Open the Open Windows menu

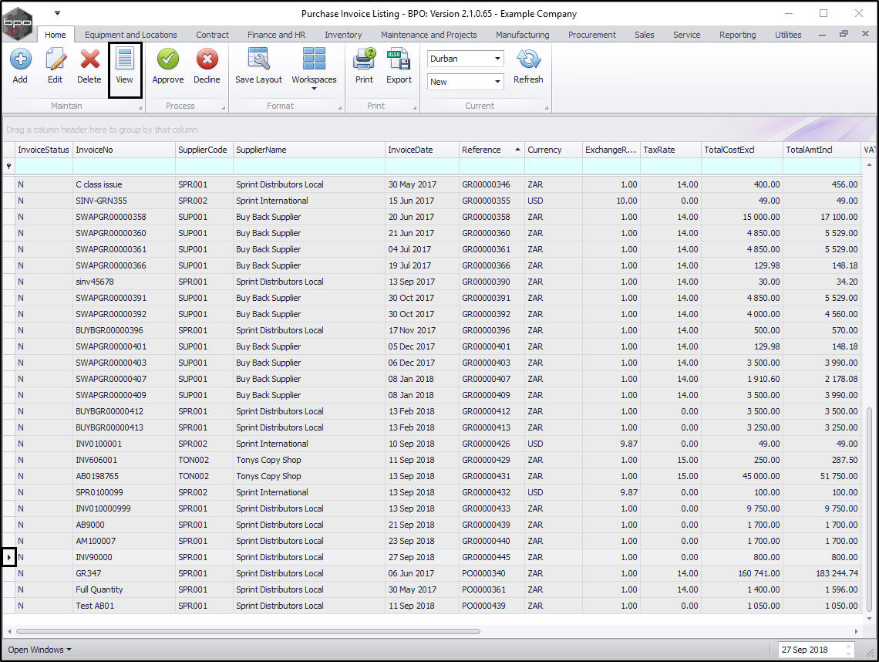tap(39, 650)
